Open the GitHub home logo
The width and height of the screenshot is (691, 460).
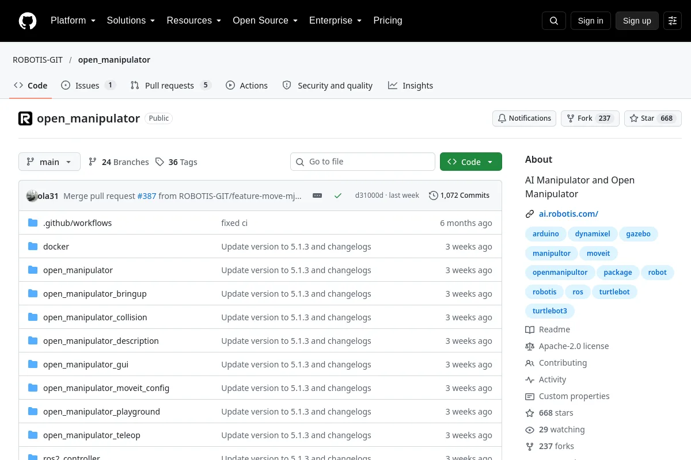[28, 21]
